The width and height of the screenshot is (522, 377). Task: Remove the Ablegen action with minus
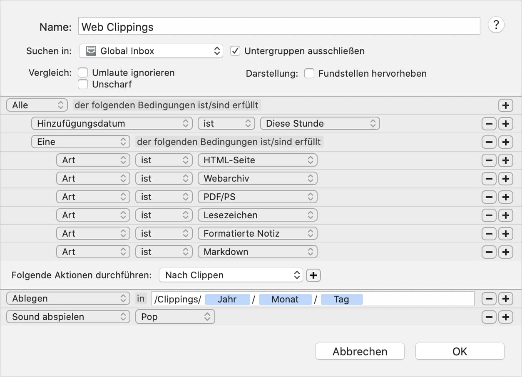(x=489, y=299)
